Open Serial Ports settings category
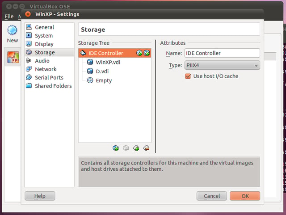This screenshot has width=286, height=215. (x=49, y=78)
